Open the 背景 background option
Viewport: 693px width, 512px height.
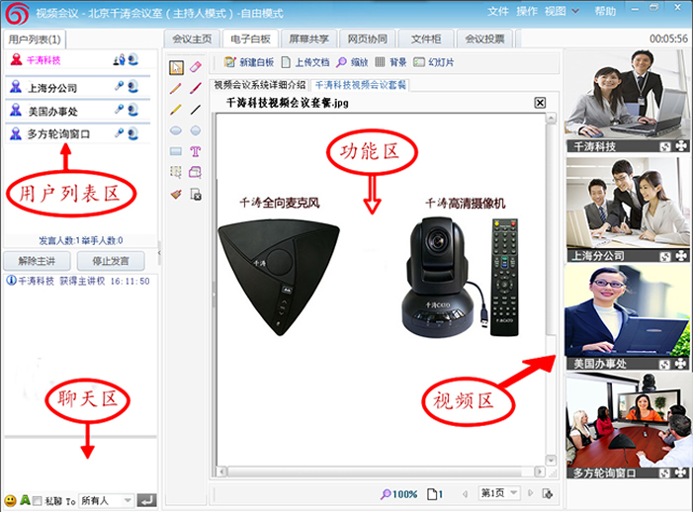pos(390,62)
